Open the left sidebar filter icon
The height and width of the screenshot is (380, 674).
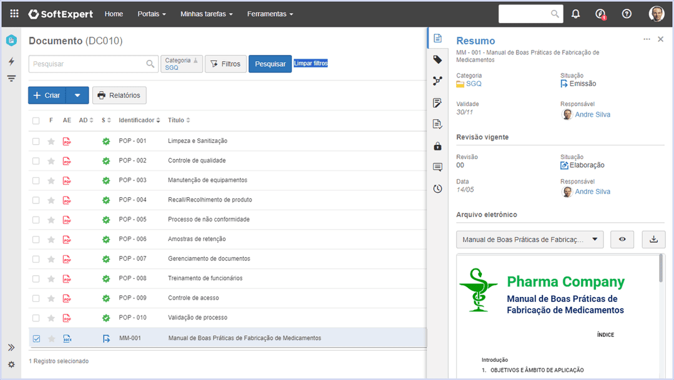pos(11,78)
